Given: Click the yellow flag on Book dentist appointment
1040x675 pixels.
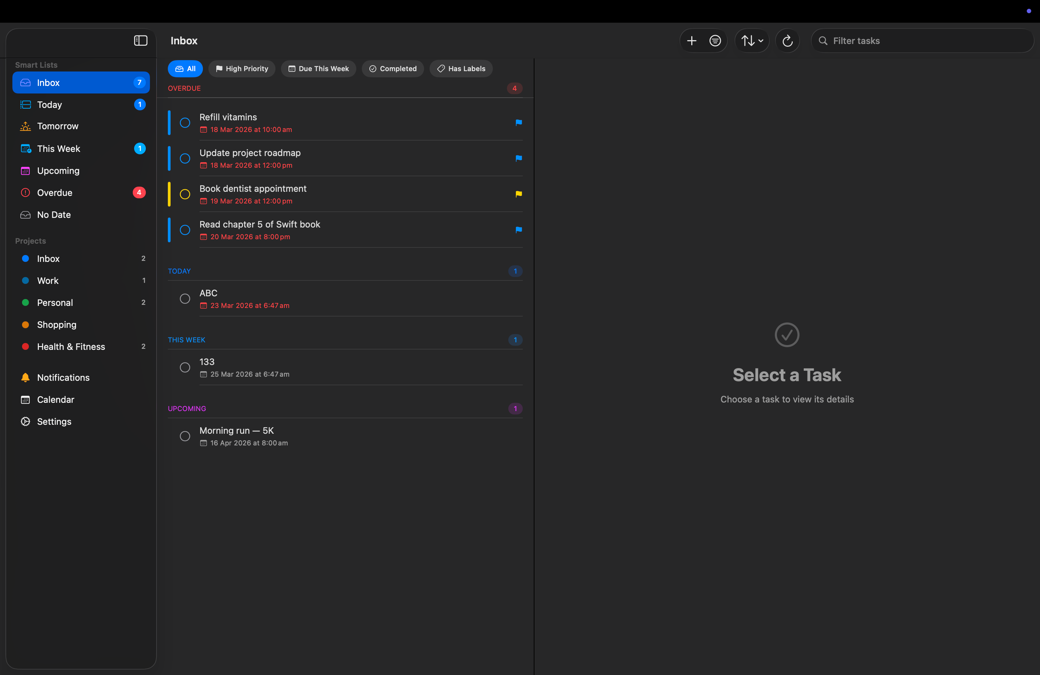Looking at the screenshot, I should point(518,194).
